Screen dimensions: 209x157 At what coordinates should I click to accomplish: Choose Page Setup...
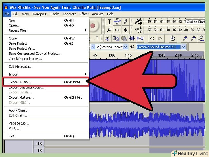(x=46, y=123)
